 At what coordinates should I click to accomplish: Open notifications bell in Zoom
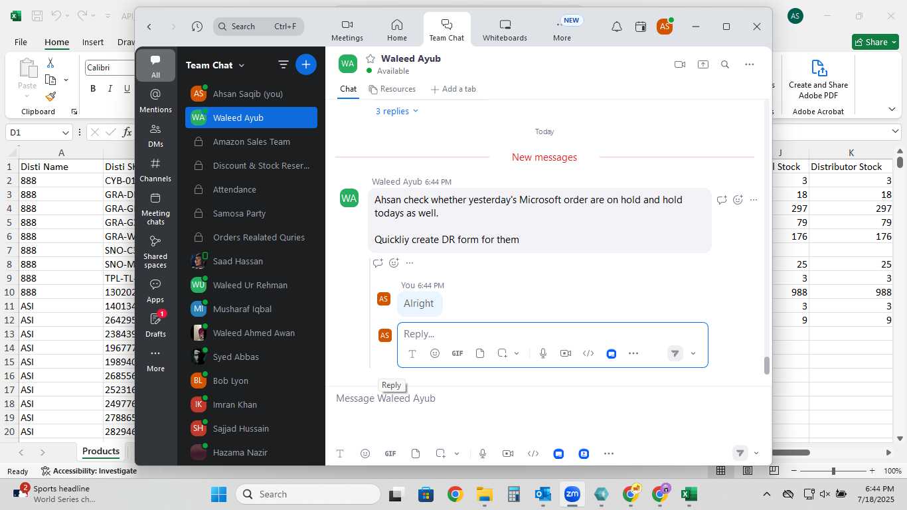(617, 27)
